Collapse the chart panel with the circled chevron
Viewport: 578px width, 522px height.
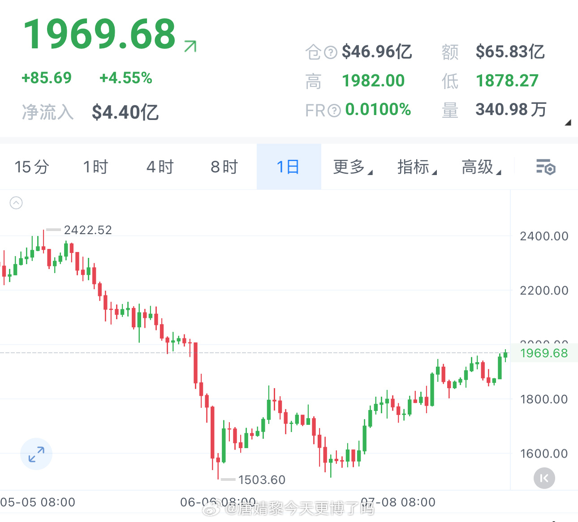16,203
